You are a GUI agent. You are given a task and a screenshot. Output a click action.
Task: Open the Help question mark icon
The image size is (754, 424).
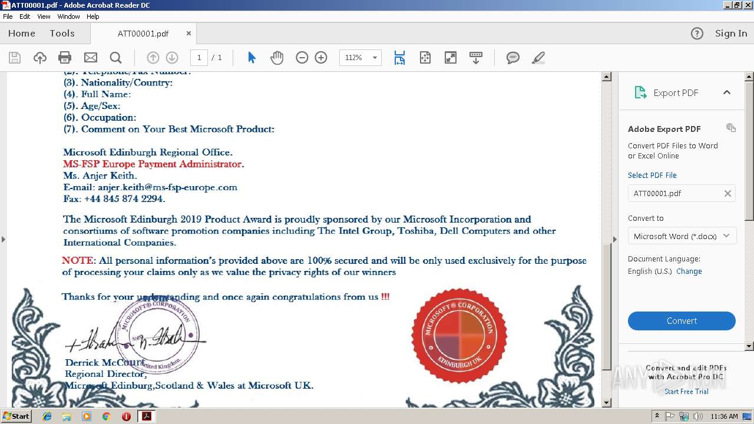697,34
